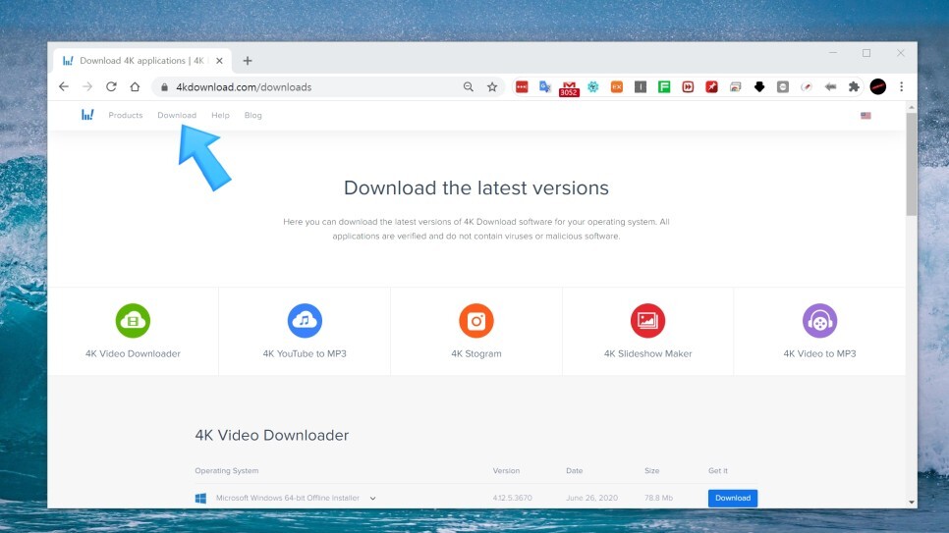Bookmark this page with the star
Image resolution: width=949 pixels, height=533 pixels.
point(492,87)
